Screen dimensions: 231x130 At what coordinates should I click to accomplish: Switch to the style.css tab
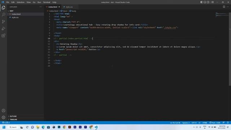(69, 7)
